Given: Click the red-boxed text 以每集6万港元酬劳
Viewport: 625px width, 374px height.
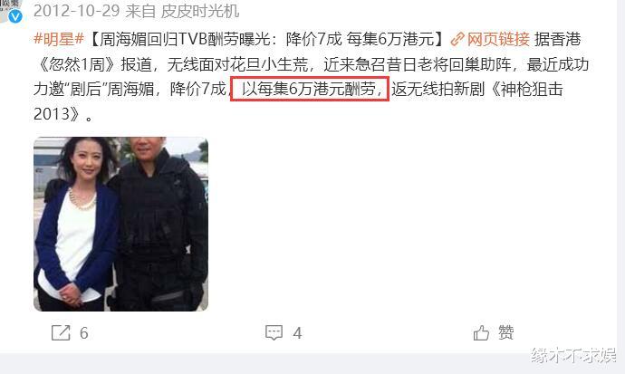Looking at the screenshot, I should (x=310, y=89).
